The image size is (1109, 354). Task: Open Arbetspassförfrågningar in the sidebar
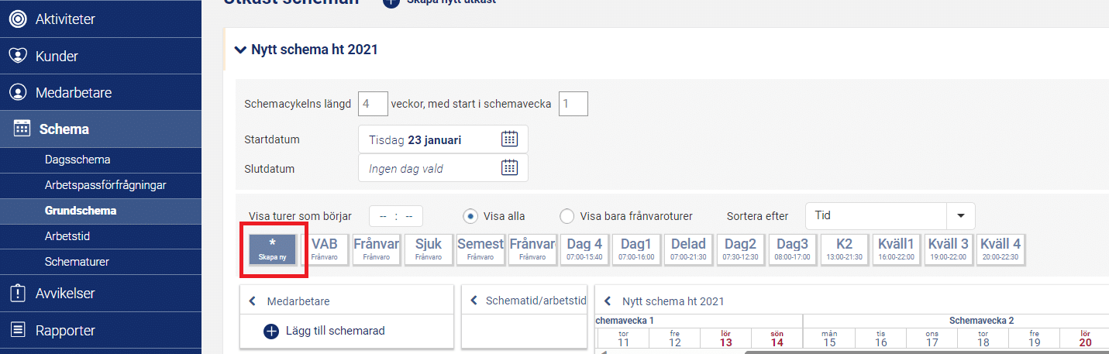pyautogui.click(x=105, y=185)
